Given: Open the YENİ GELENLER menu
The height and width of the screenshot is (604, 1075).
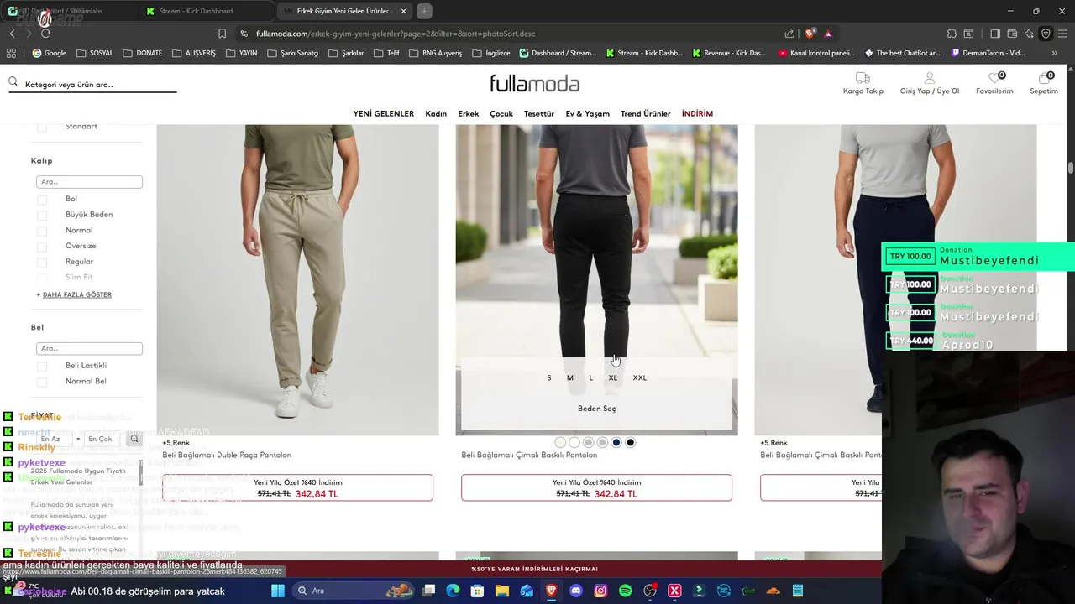Looking at the screenshot, I should [x=383, y=113].
